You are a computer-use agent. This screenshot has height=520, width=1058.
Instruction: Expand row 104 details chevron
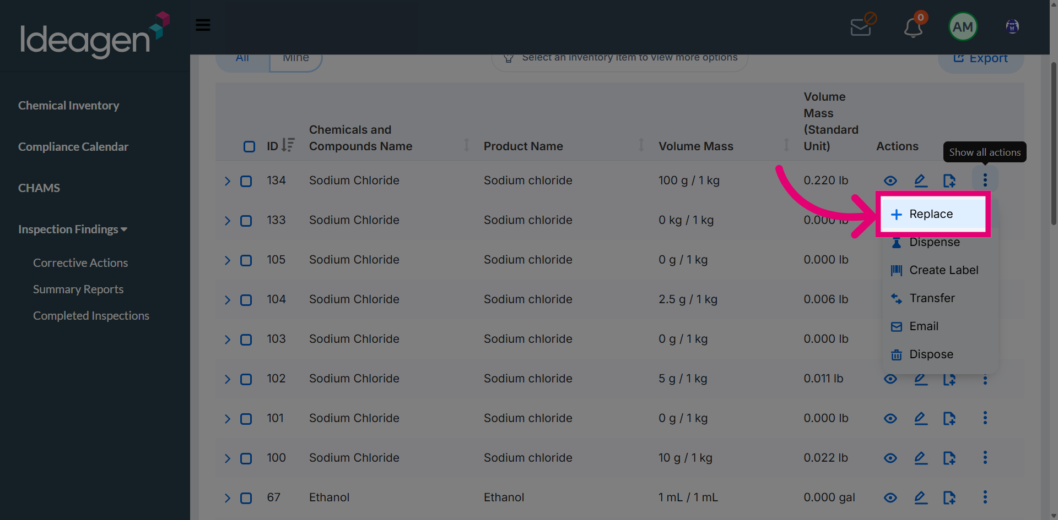[x=227, y=300]
